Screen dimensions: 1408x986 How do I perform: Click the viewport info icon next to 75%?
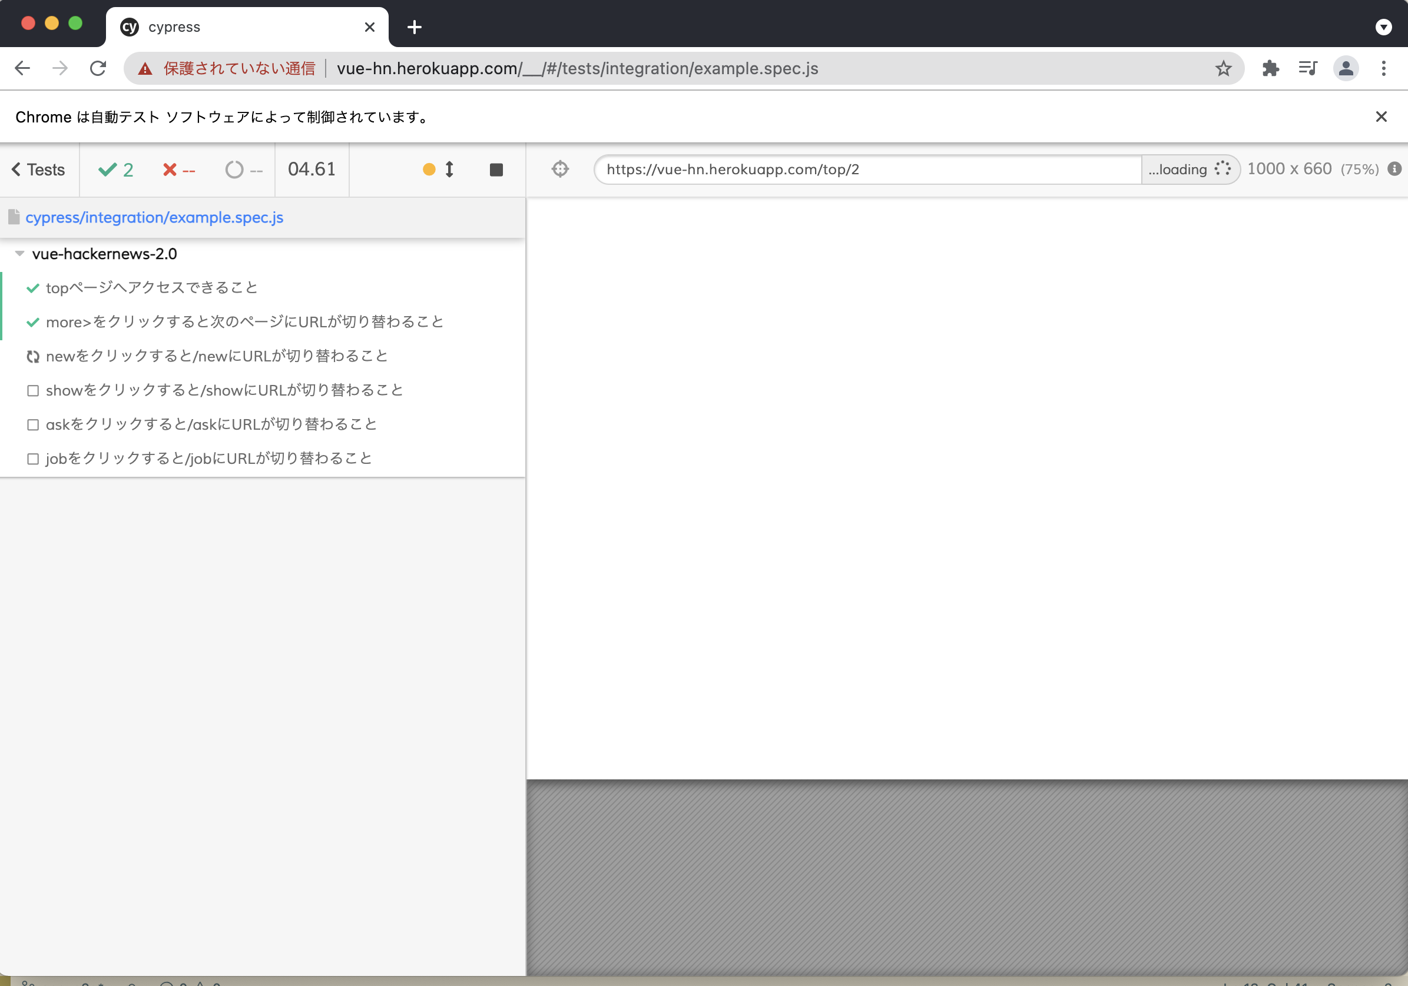pos(1394,170)
